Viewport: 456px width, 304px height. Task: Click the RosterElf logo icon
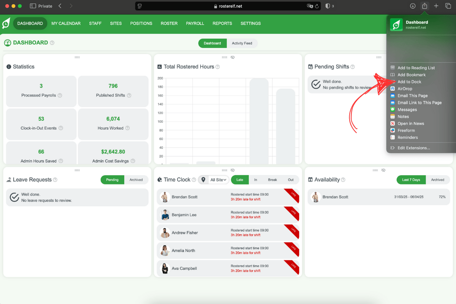[6, 23]
